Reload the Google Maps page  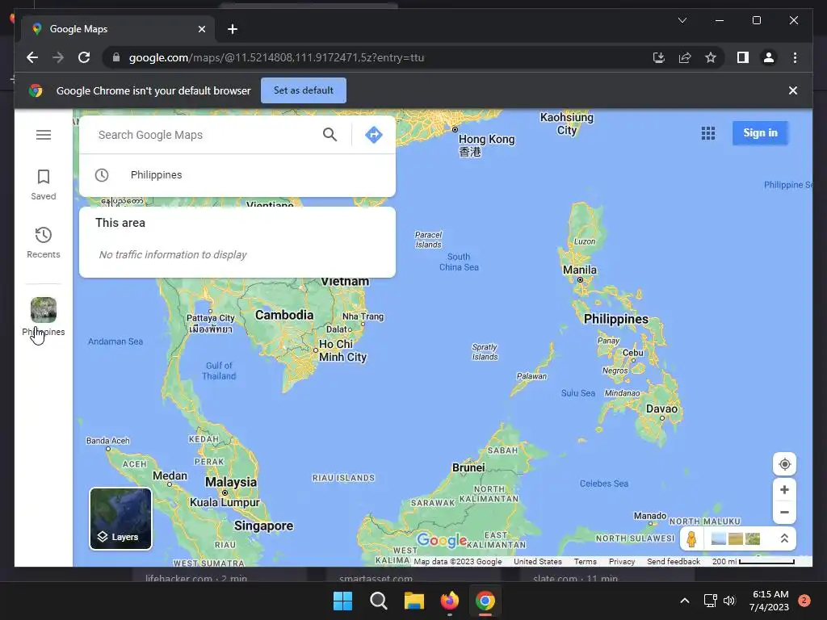pyautogui.click(x=84, y=57)
